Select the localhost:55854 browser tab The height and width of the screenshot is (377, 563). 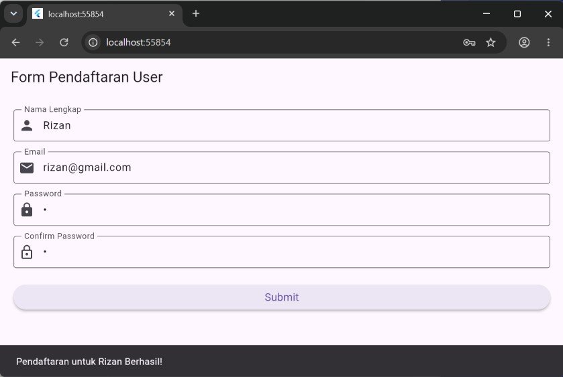(104, 14)
